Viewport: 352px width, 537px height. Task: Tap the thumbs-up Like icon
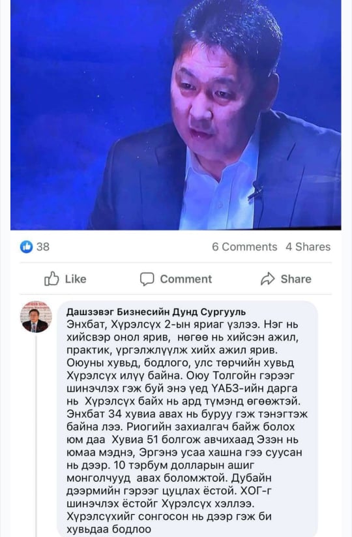(51, 279)
